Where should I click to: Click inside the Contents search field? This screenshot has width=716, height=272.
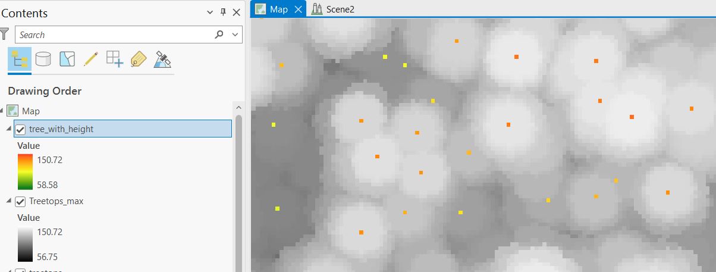click(x=113, y=35)
